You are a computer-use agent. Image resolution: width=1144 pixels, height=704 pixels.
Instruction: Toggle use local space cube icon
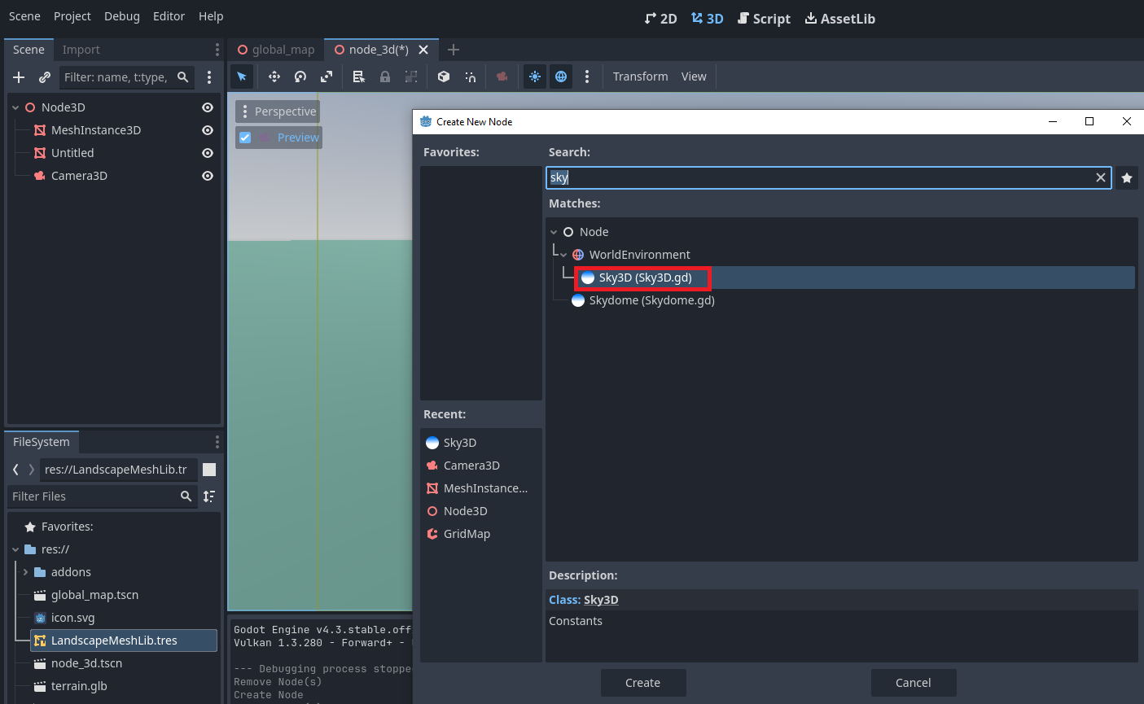tap(444, 77)
